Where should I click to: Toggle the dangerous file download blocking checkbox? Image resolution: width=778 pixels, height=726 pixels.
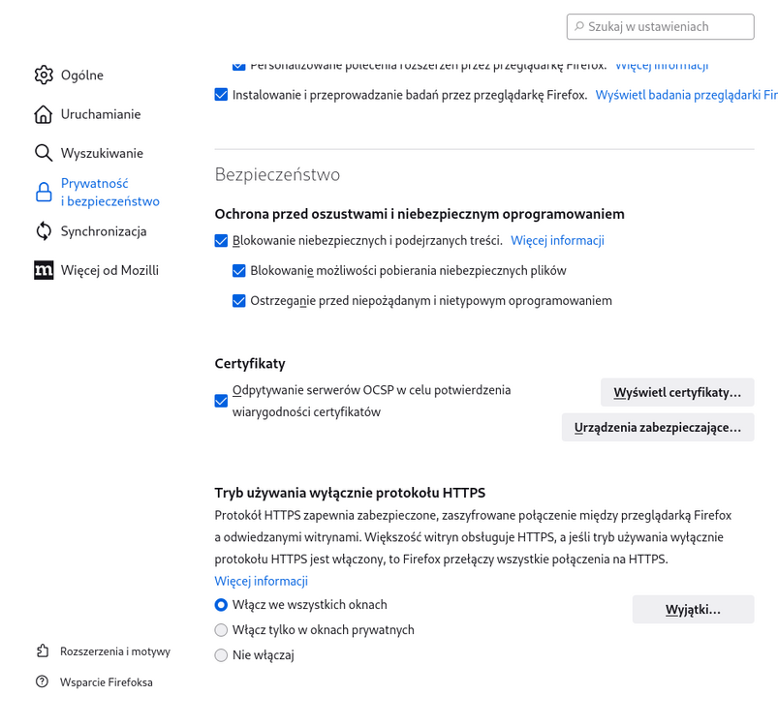click(x=239, y=271)
